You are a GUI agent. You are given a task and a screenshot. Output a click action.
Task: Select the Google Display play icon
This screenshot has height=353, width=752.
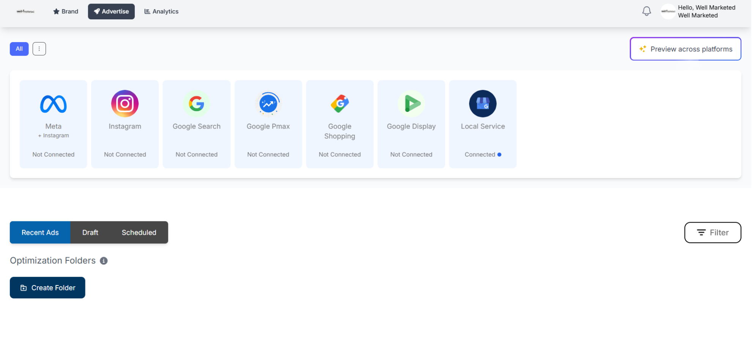click(x=411, y=104)
